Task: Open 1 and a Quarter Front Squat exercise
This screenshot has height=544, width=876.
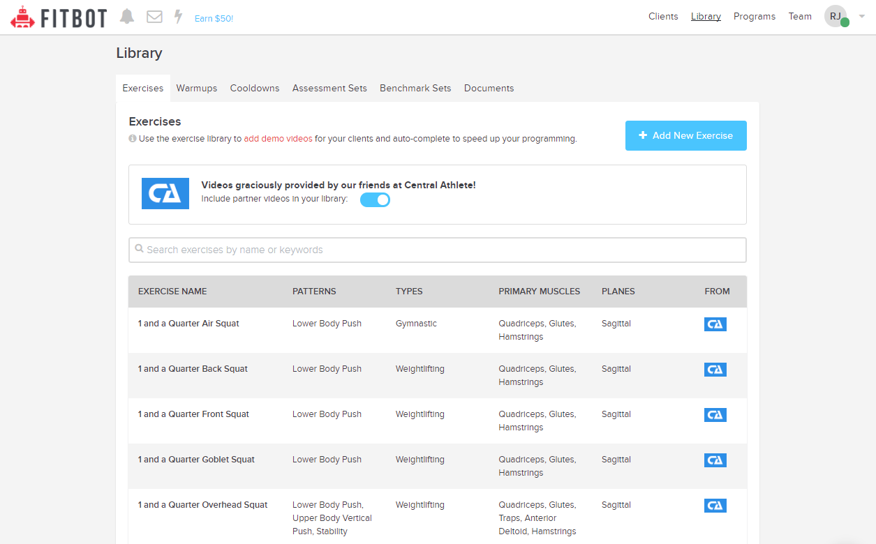Action: coord(193,414)
